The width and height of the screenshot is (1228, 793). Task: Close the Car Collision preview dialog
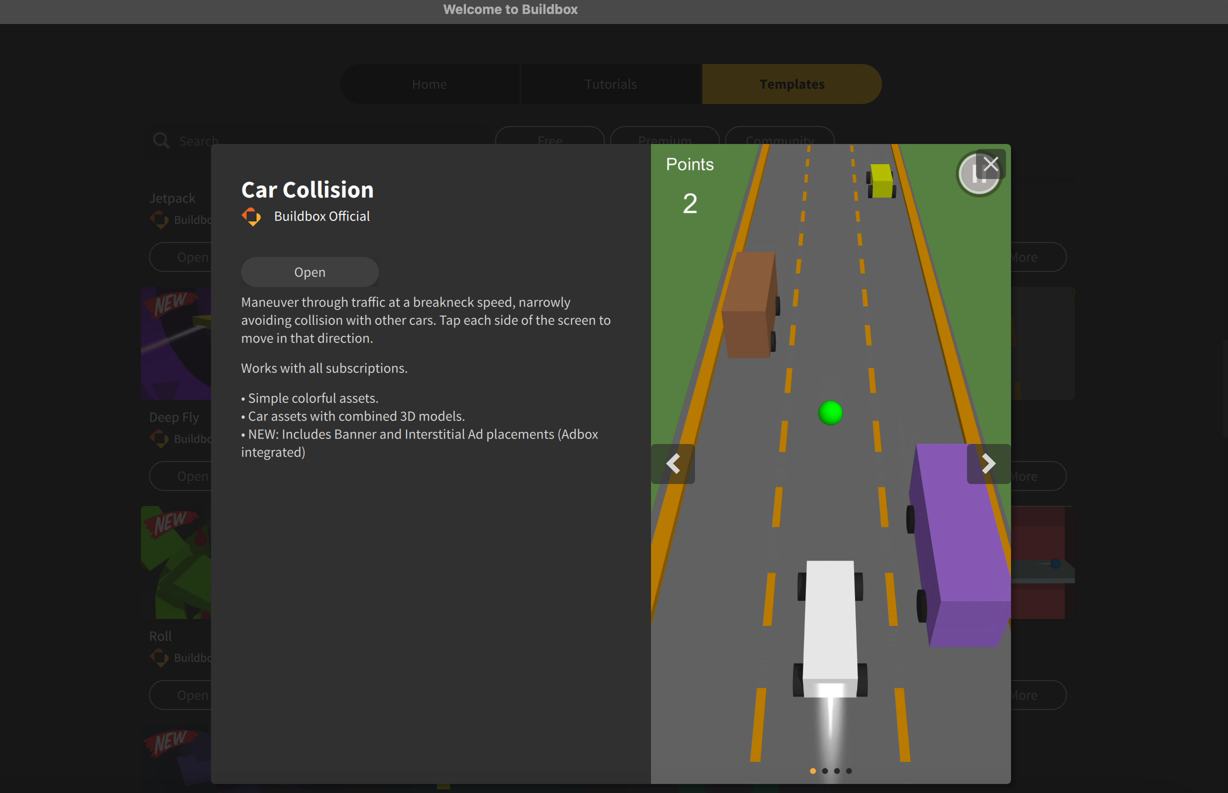(990, 164)
